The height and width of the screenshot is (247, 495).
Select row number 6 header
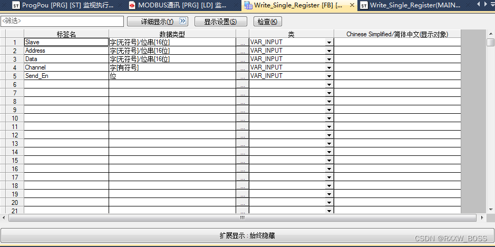pos(15,84)
